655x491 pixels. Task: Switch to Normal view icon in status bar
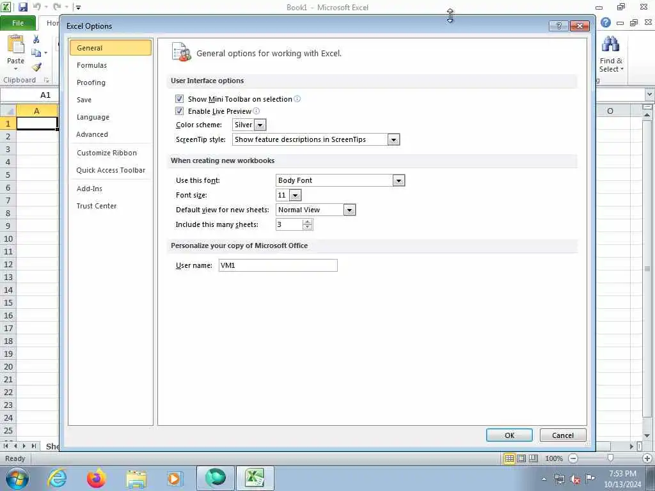(x=509, y=458)
